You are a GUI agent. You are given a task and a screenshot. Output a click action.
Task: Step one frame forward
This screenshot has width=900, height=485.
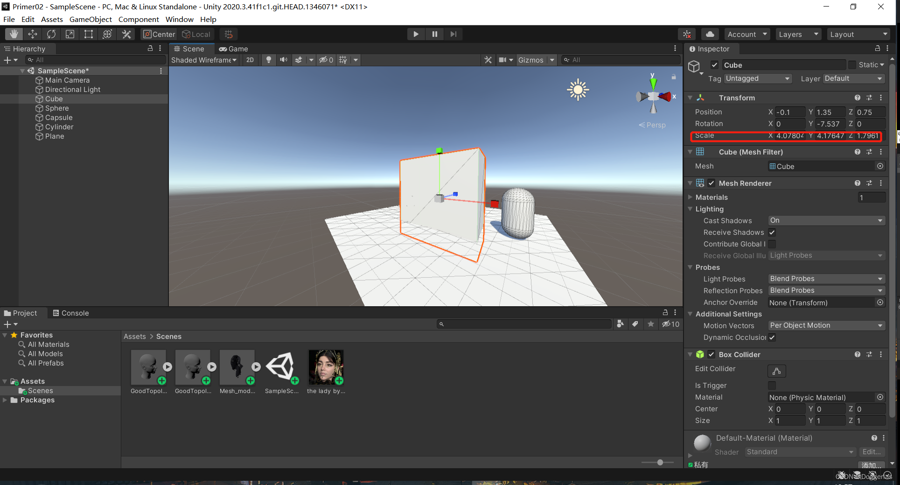tap(453, 34)
